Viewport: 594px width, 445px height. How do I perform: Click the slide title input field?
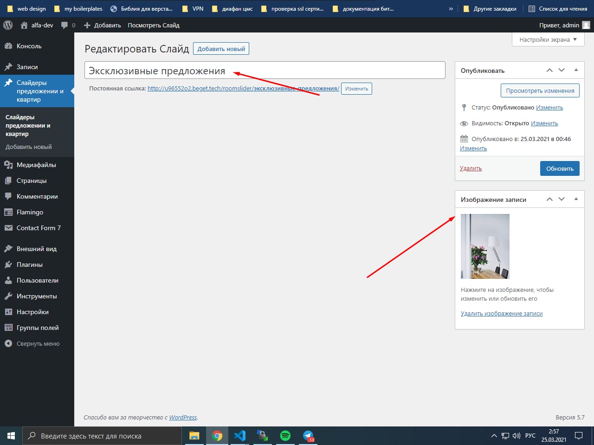coord(265,71)
